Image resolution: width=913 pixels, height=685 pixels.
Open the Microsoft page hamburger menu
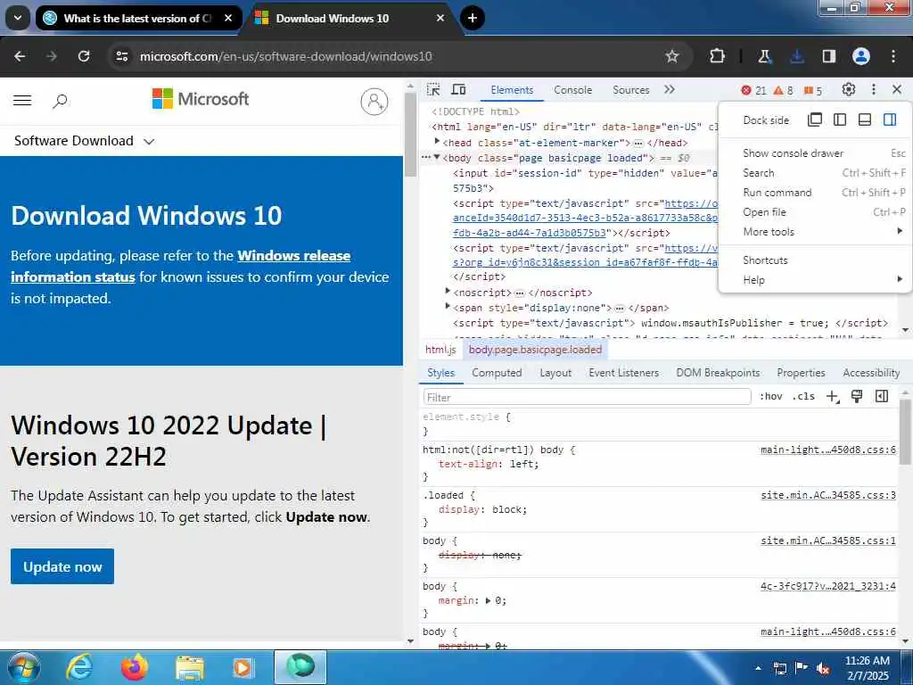(x=22, y=100)
